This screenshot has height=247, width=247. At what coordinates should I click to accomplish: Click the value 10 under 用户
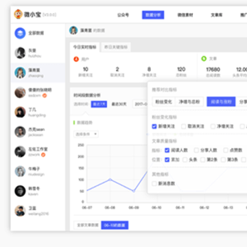point(86,69)
